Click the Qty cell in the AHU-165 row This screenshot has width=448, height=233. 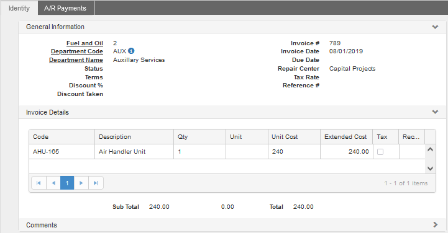click(199, 152)
